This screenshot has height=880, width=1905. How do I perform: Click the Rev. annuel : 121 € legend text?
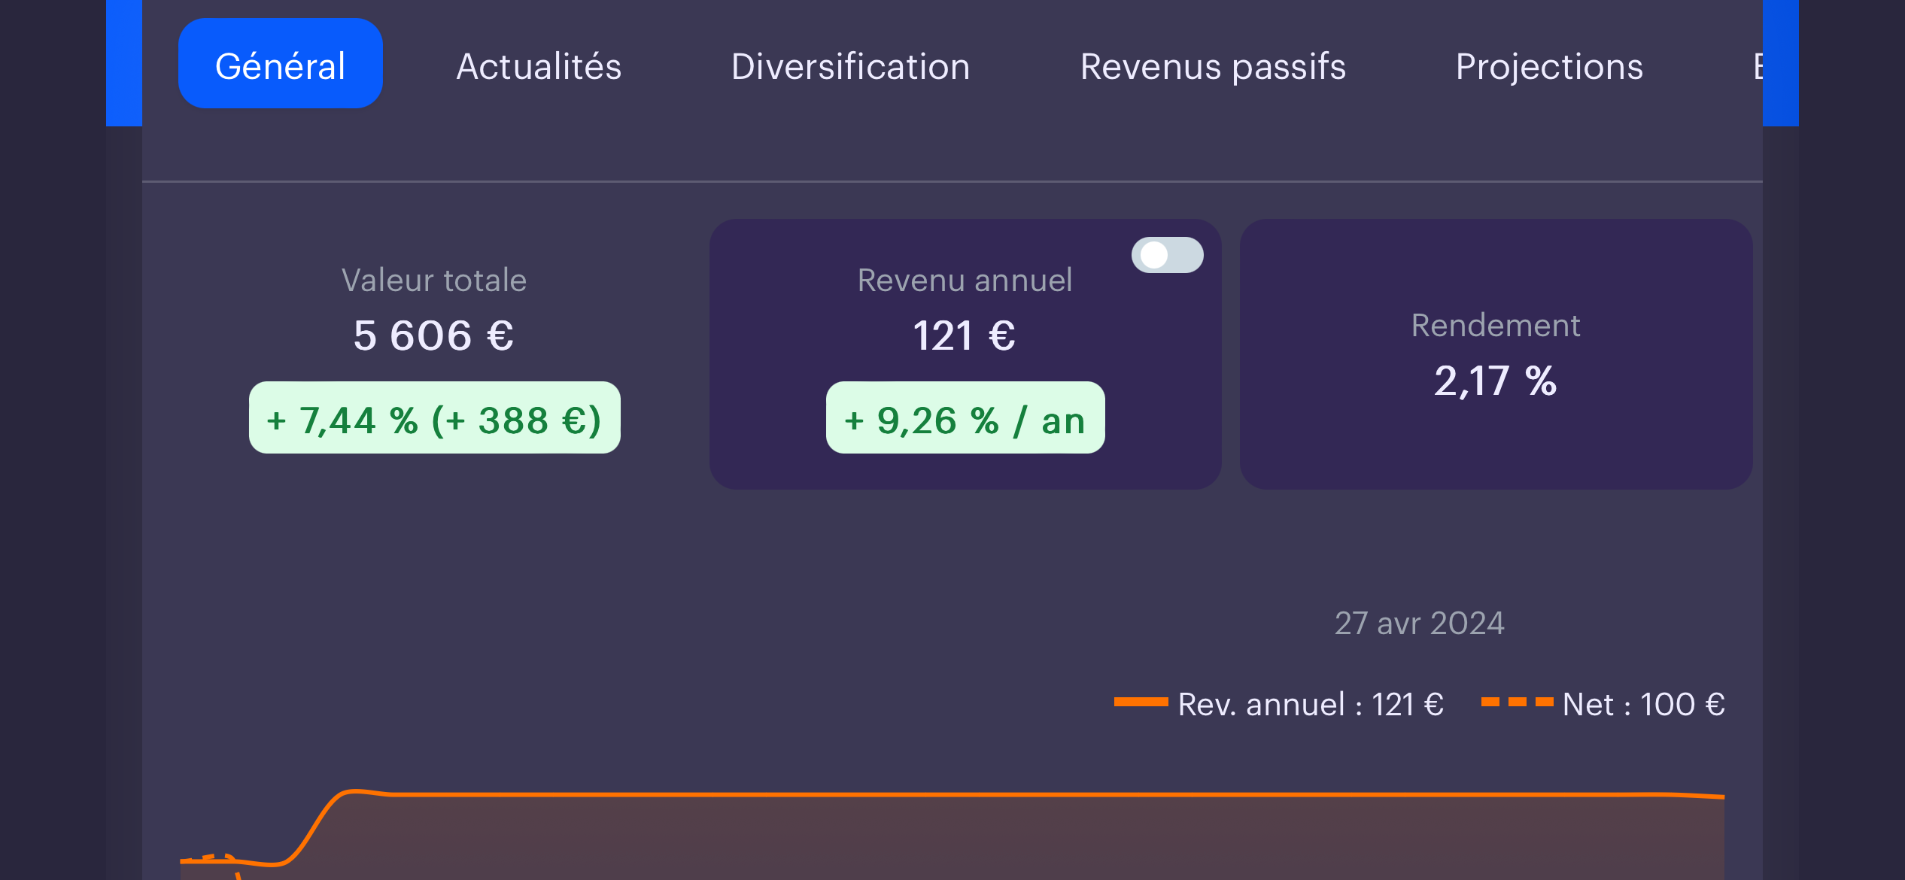coord(1310,705)
